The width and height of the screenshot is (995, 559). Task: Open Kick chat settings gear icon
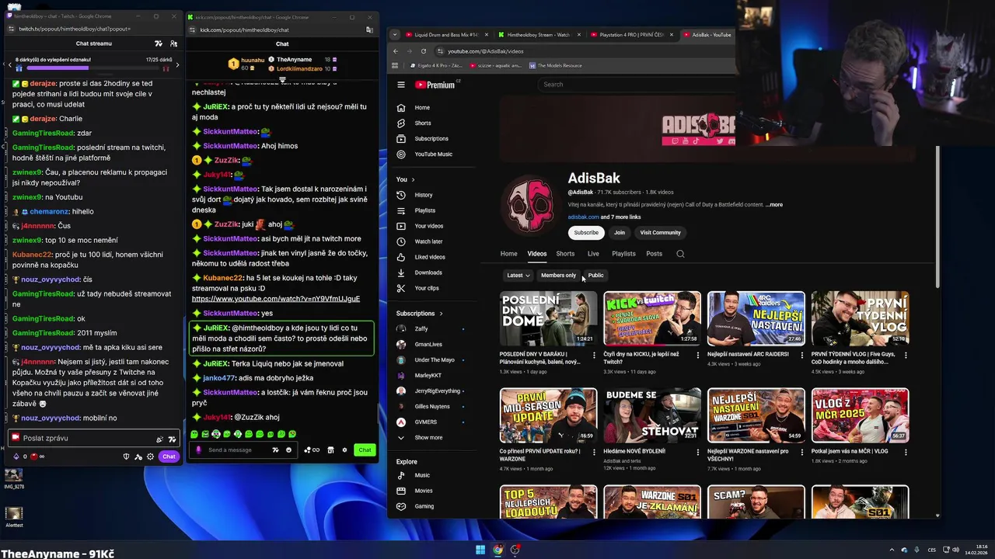(343, 450)
